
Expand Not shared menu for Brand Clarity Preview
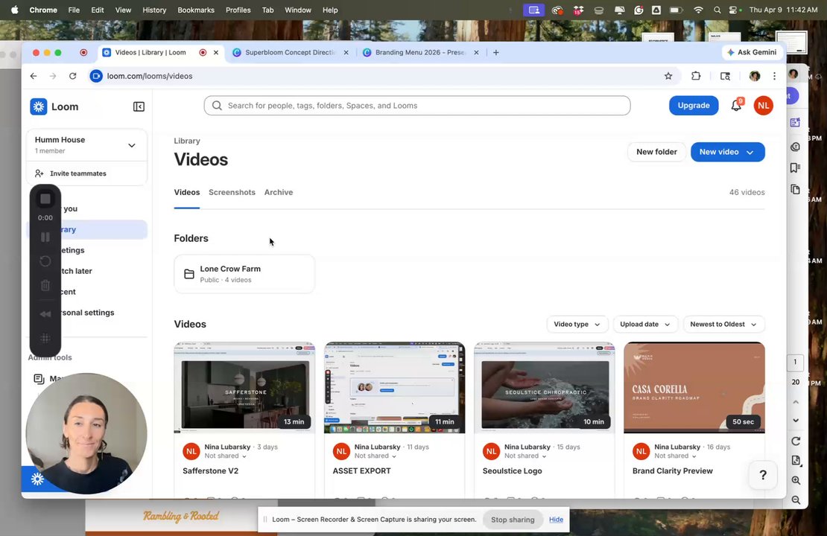coord(675,456)
